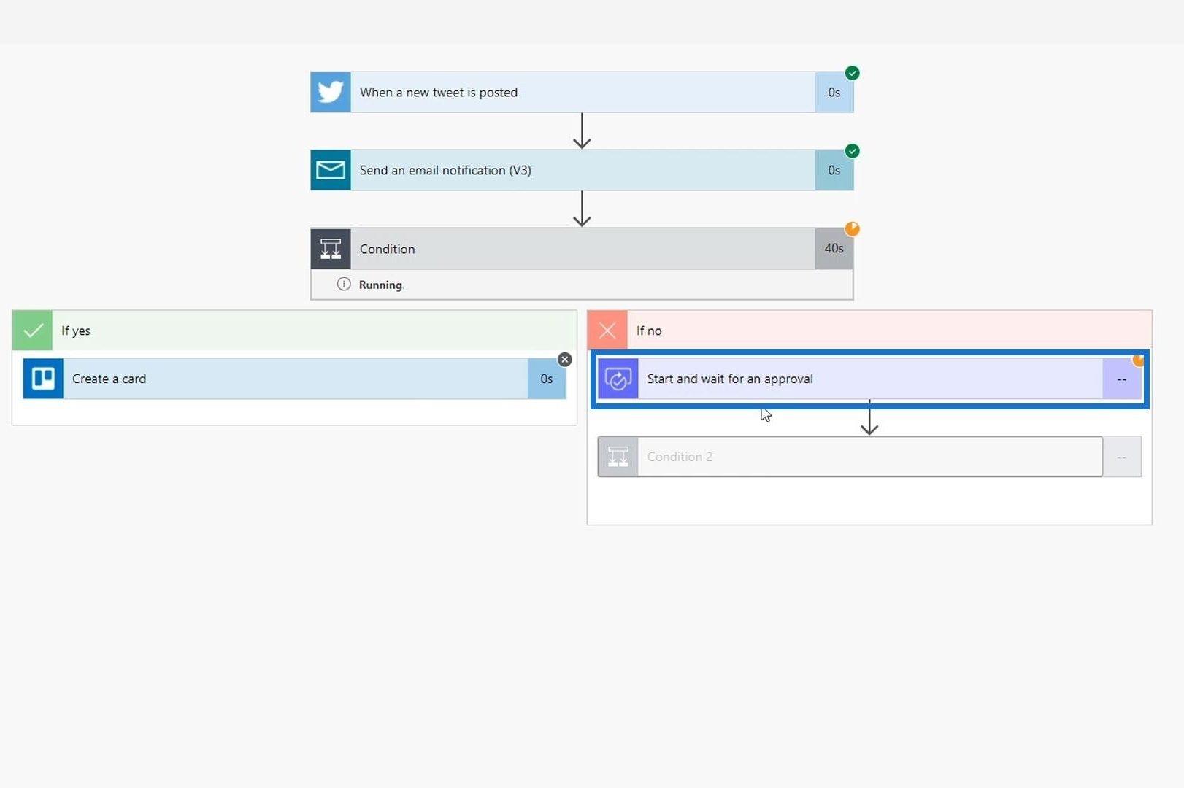Open 'Start and wait for an approval' step
Screen dimensions: 1184x788
tap(869, 379)
